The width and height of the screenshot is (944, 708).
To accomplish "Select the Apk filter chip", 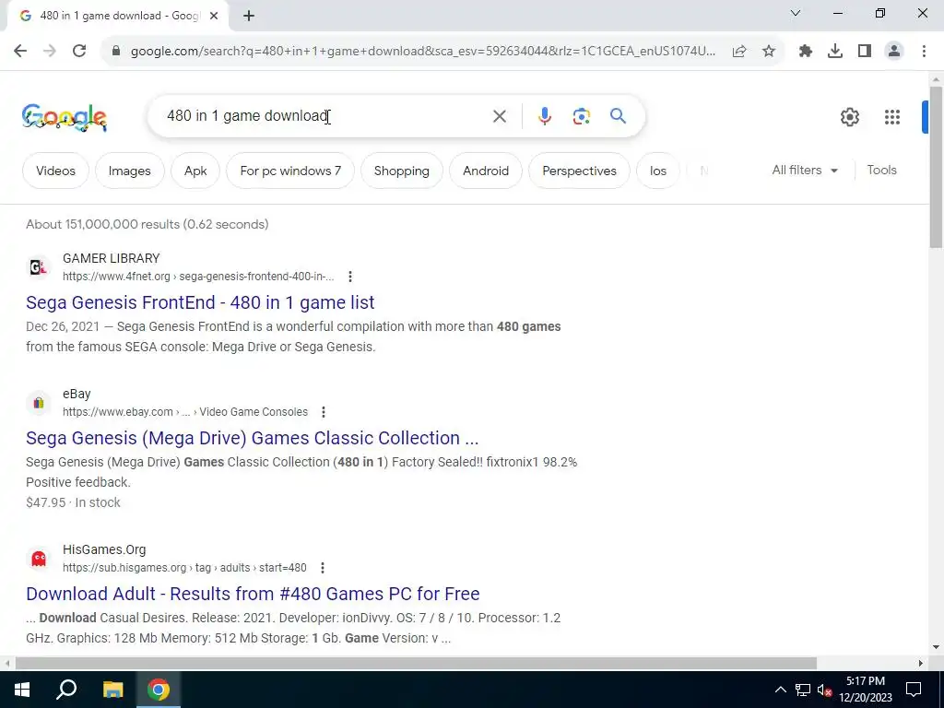I will tap(195, 171).
